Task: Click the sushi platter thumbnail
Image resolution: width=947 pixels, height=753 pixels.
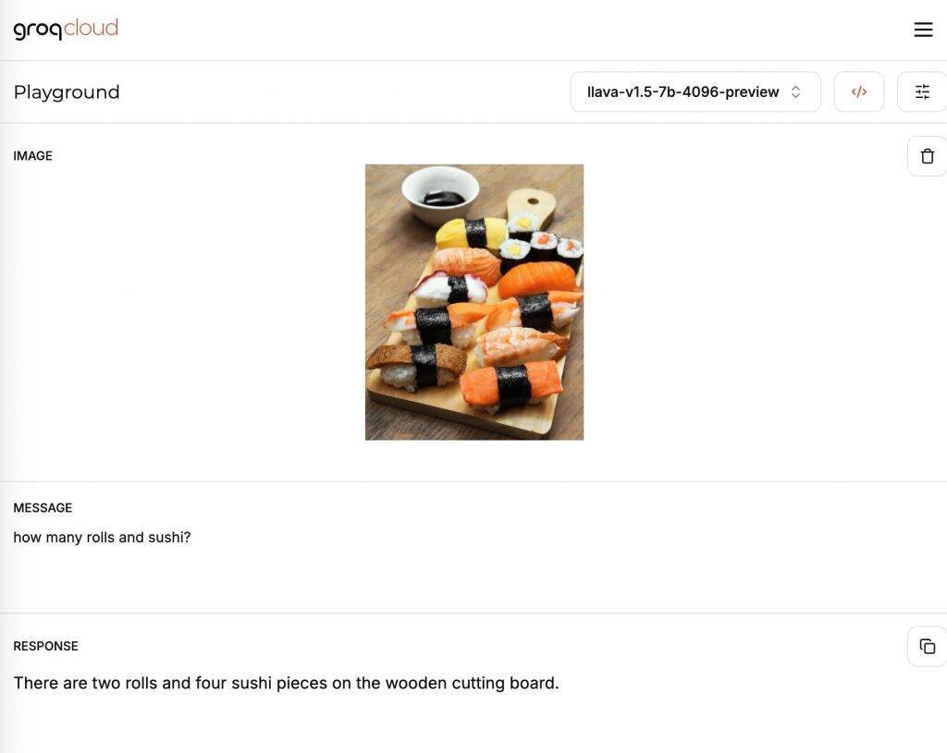Action: (x=473, y=302)
